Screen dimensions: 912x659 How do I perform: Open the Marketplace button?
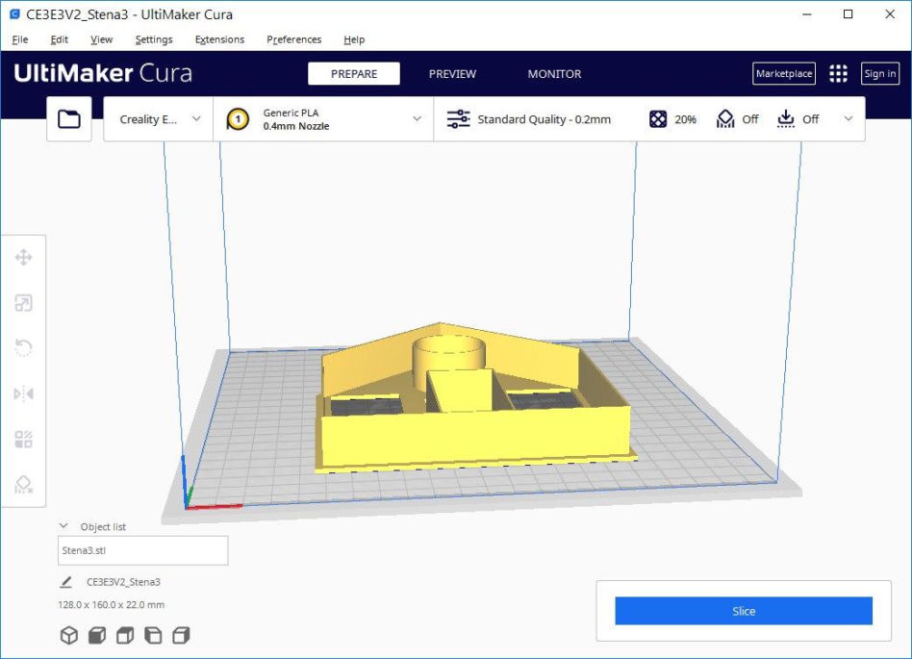point(784,73)
